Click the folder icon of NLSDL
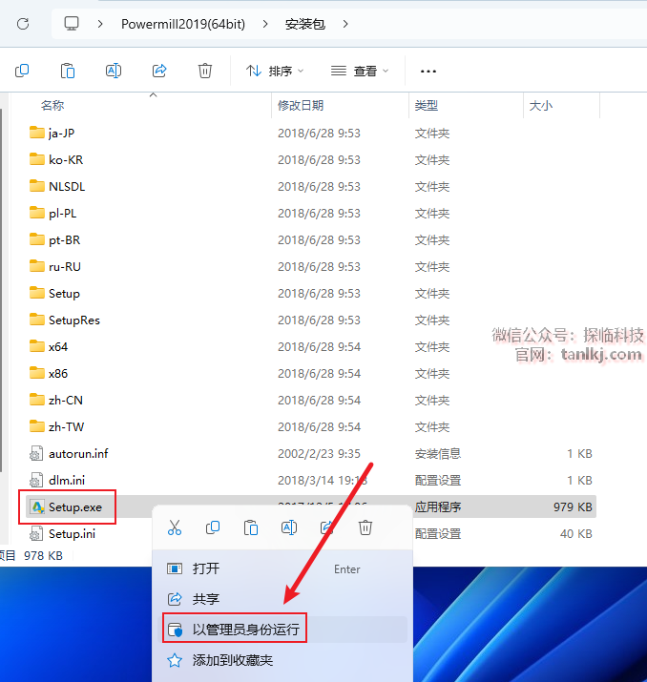Viewport: 647px width, 682px height. 37,186
